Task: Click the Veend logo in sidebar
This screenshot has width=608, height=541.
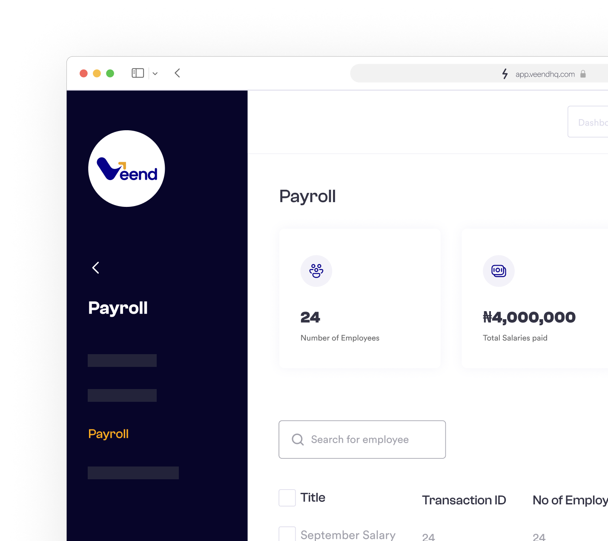Action: pos(126,169)
